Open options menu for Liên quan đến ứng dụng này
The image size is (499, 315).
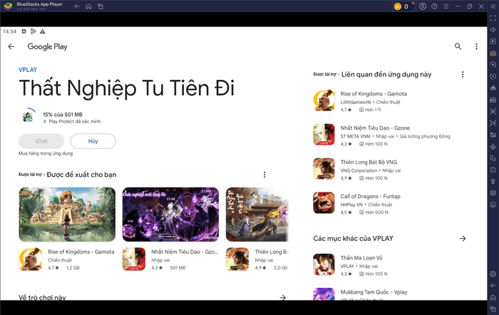click(x=463, y=74)
